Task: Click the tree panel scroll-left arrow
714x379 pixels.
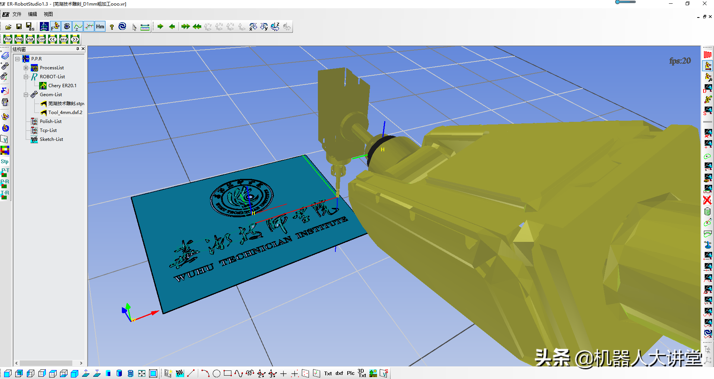Action: click(16, 363)
